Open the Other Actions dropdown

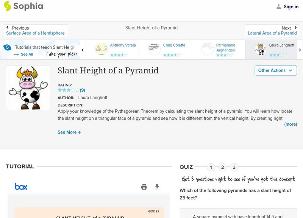pos(275,70)
